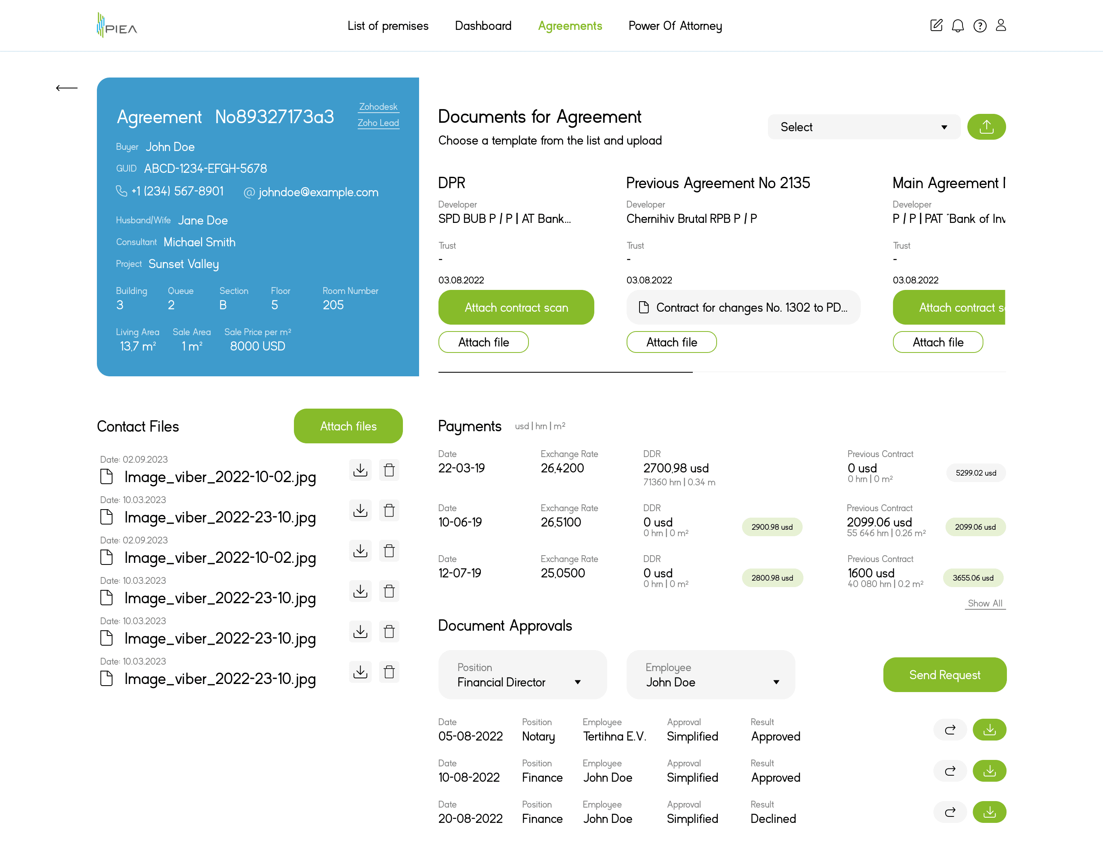1103x856 pixels.
Task: Go to the Dashboard tab
Action: point(483,26)
